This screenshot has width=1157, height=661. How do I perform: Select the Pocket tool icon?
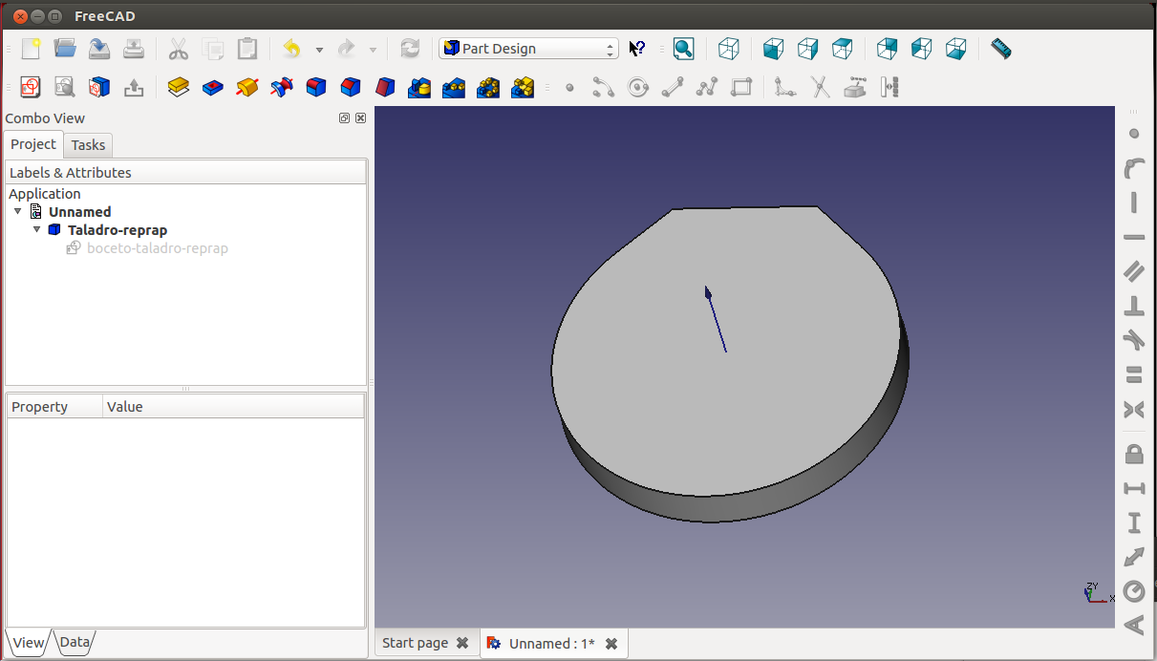(x=212, y=88)
